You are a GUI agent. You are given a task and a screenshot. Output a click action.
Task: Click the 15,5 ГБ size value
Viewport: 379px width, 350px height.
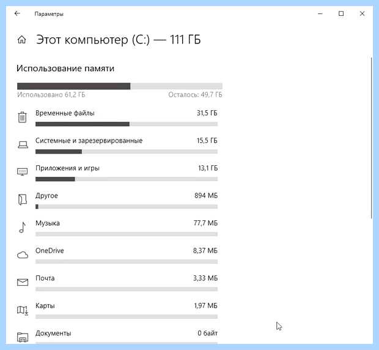point(207,141)
